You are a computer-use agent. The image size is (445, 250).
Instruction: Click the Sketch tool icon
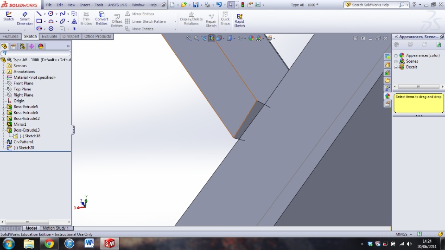pyautogui.click(x=8, y=16)
